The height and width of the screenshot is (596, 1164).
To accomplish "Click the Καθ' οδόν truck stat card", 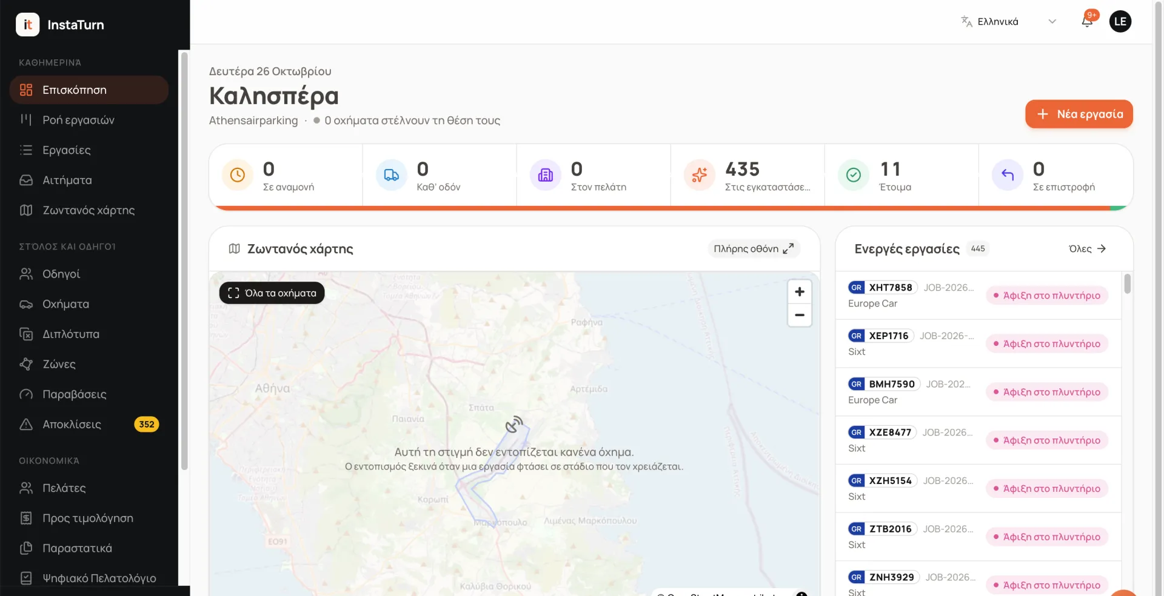I will click(x=440, y=176).
